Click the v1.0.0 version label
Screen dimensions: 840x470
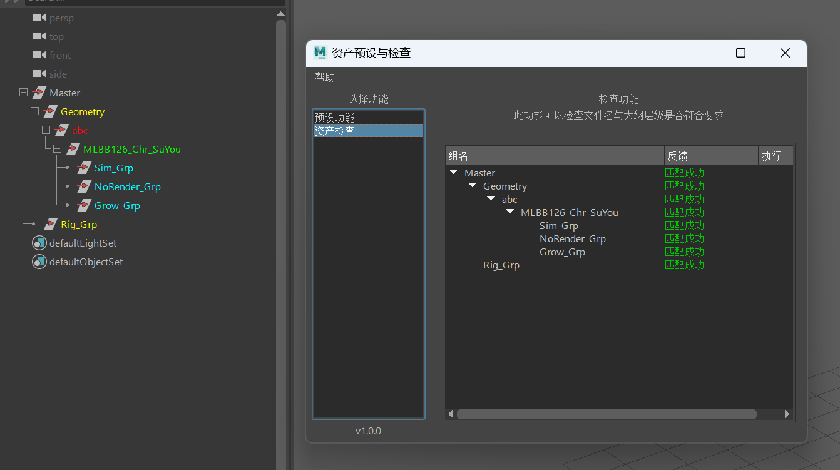[368, 431]
